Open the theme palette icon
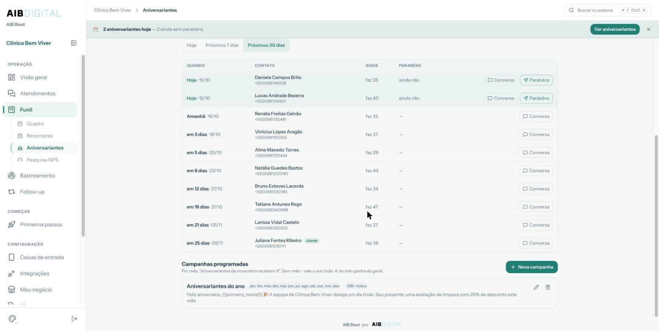659x331 pixels. (12, 319)
